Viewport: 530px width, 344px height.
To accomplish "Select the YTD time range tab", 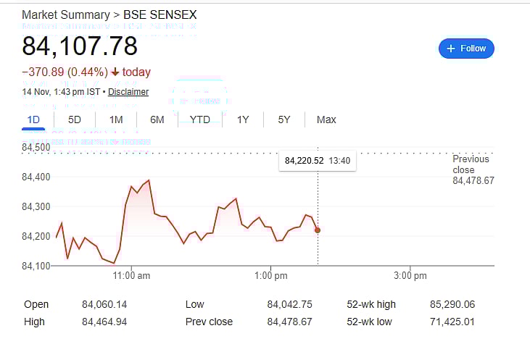I will pos(200,119).
